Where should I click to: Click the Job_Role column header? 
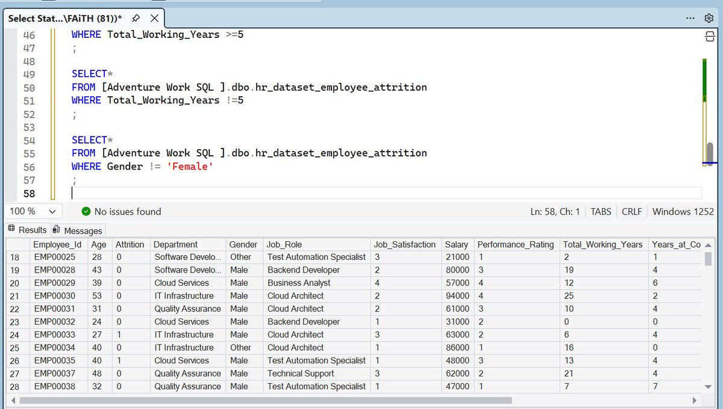coord(316,244)
